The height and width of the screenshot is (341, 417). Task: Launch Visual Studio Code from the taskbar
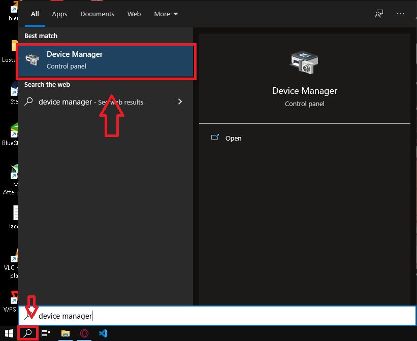(x=103, y=333)
